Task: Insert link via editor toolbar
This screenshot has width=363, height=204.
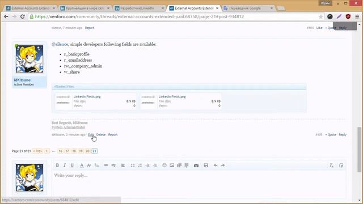Action: point(106,165)
